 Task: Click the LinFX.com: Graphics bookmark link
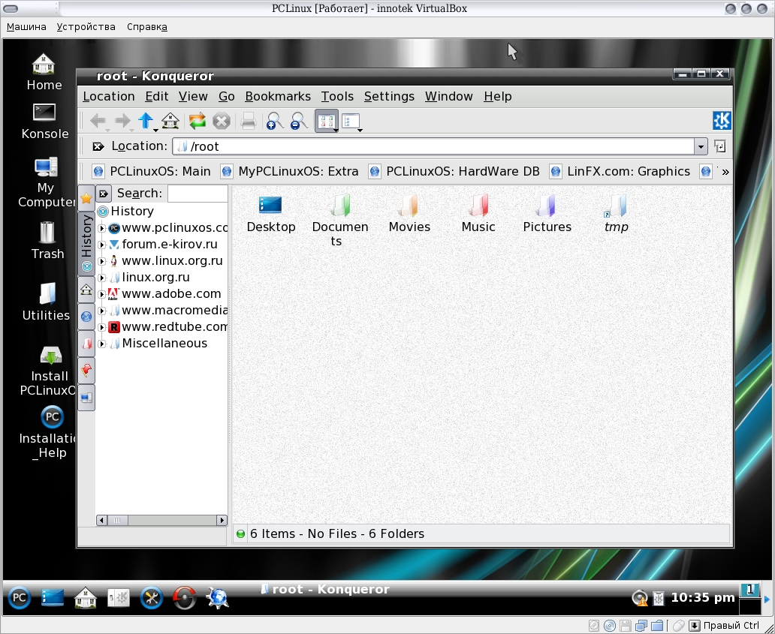628,171
